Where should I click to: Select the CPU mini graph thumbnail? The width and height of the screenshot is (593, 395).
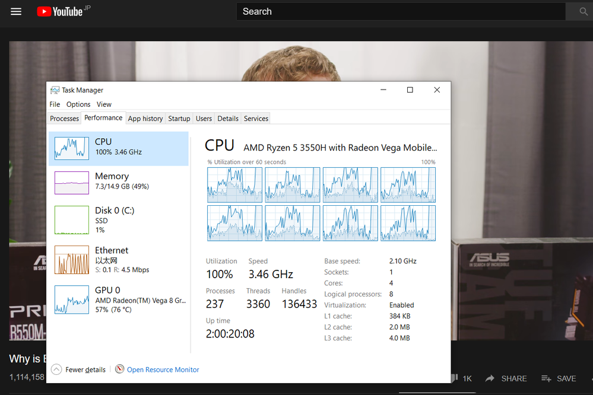click(x=72, y=148)
